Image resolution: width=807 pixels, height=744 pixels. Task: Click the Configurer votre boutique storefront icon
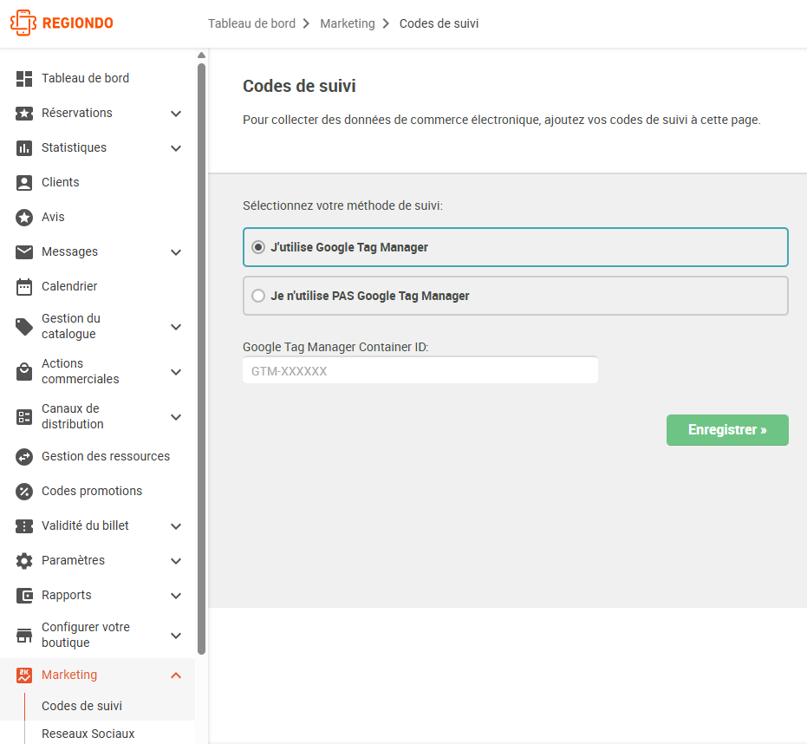pyautogui.click(x=24, y=635)
